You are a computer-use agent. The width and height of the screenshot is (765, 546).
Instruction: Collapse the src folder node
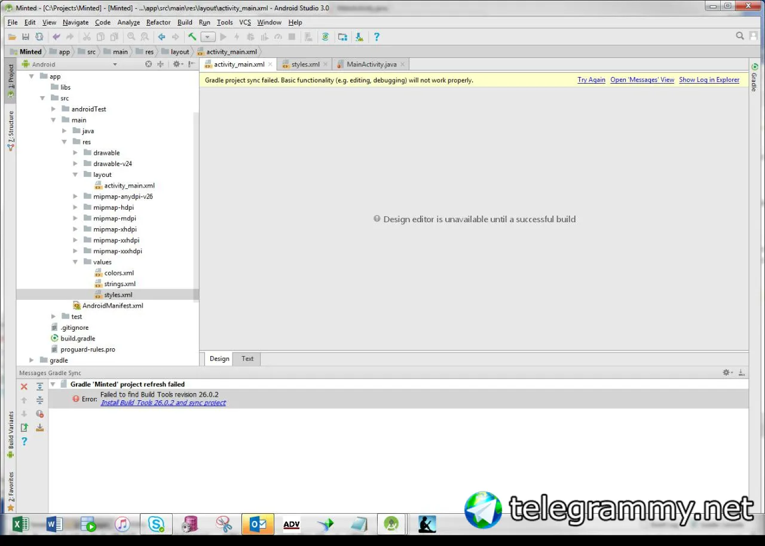[42, 98]
